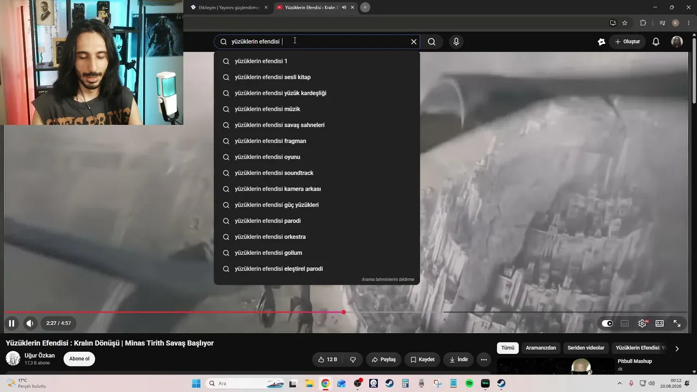
Task: Bookmark this page with the star
Action: click(625, 23)
